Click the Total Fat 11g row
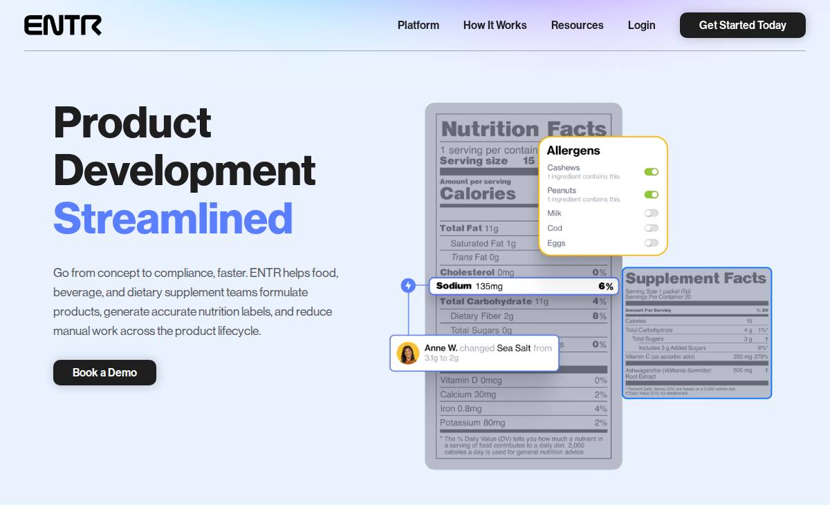Image resolution: width=830 pixels, height=518 pixels. point(489,229)
